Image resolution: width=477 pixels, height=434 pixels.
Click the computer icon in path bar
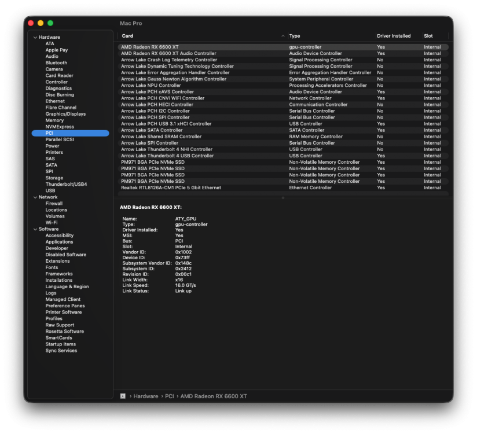(x=123, y=396)
